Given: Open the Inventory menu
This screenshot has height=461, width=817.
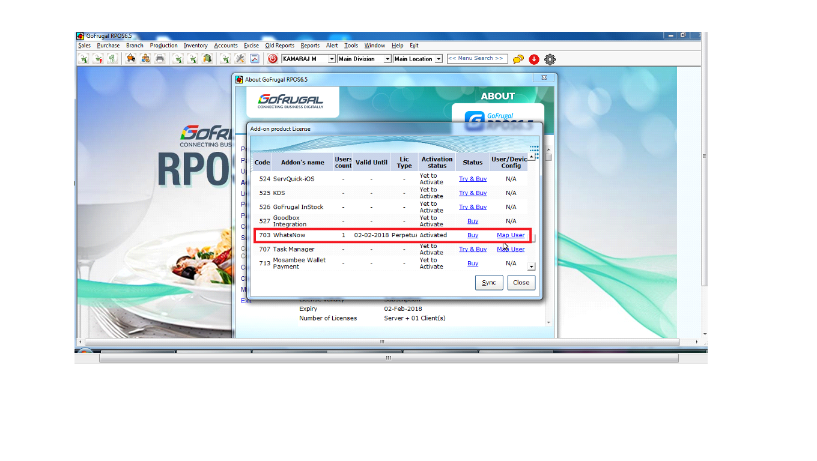Looking at the screenshot, I should click(196, 46).
